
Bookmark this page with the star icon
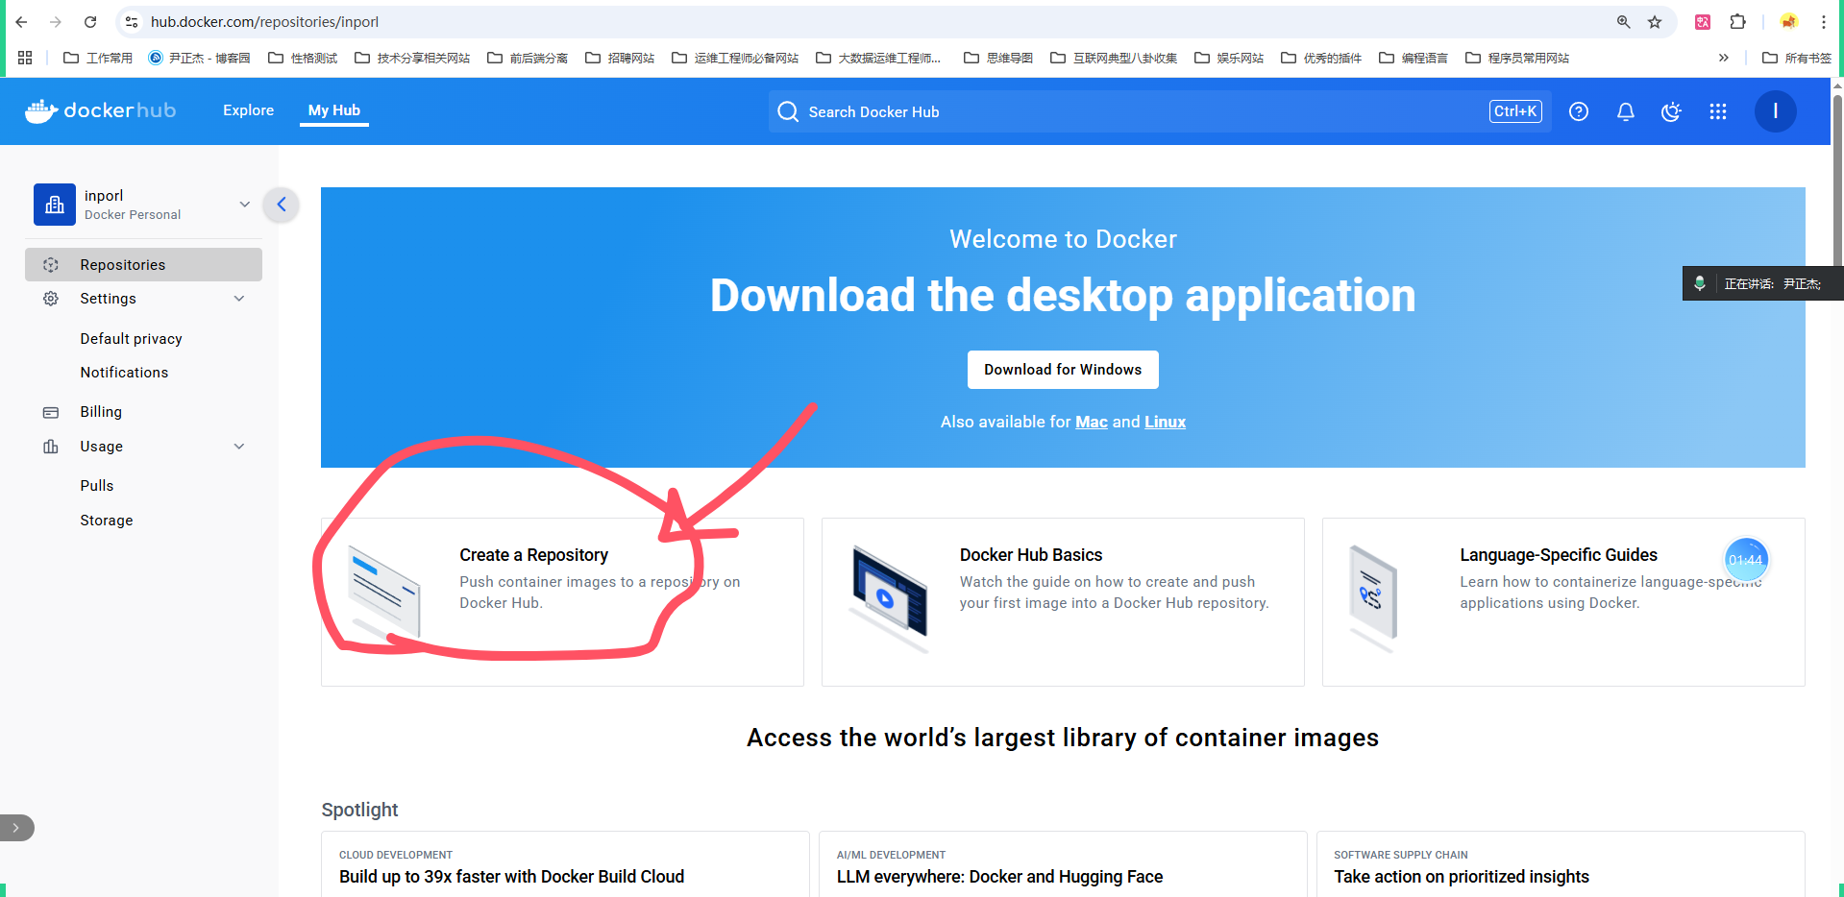[1655, 21]
